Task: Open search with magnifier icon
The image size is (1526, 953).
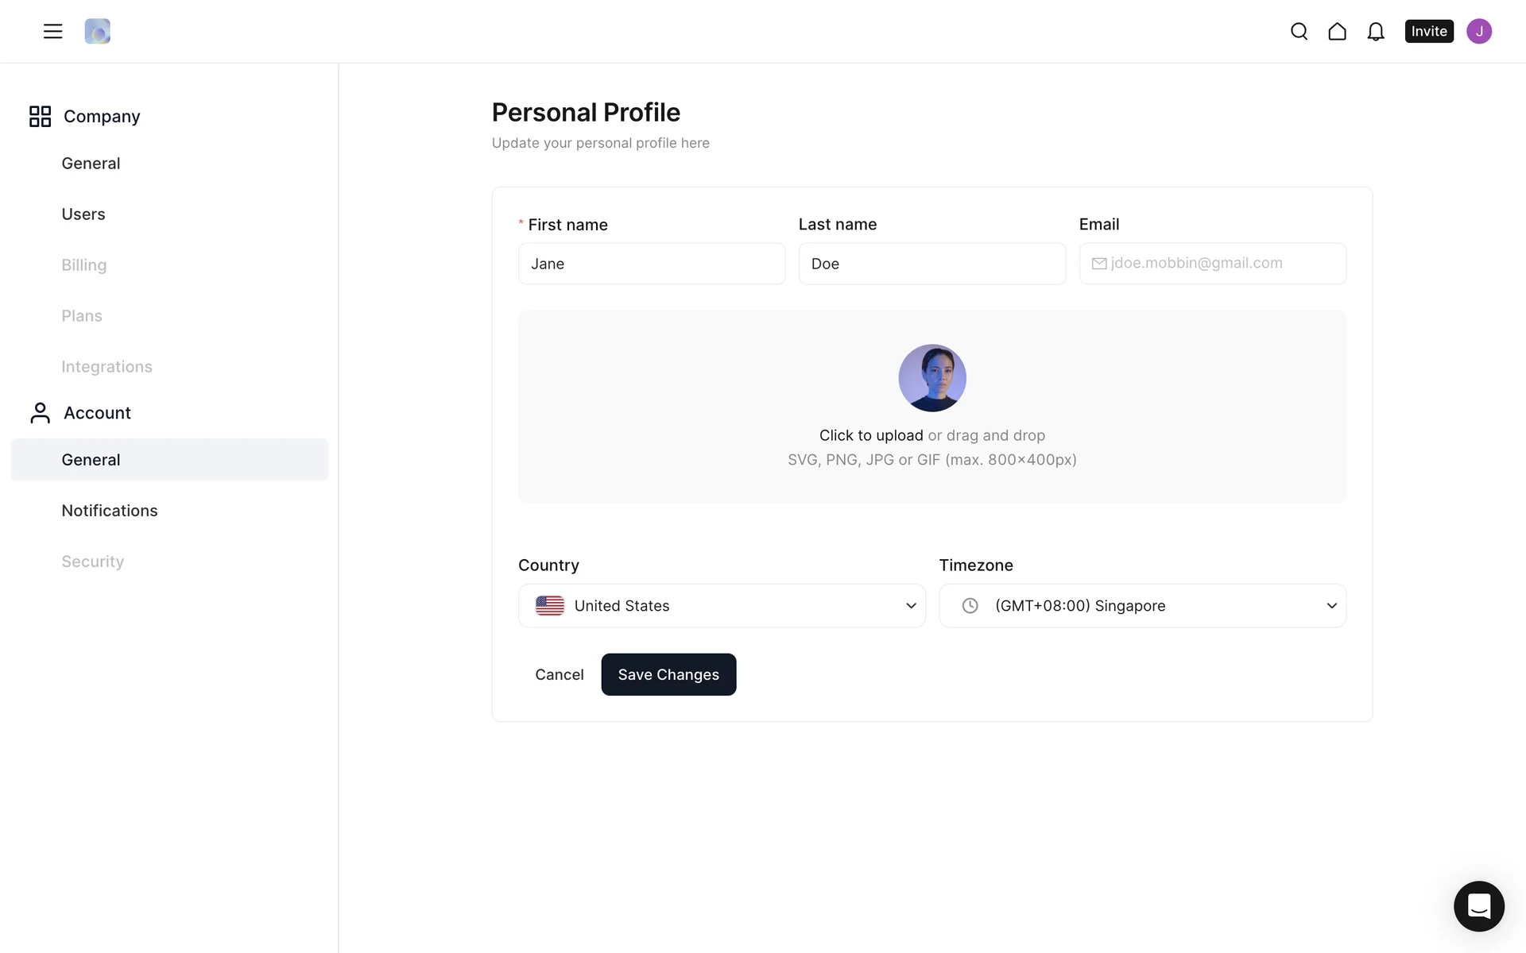Action: click(1299, 31)
